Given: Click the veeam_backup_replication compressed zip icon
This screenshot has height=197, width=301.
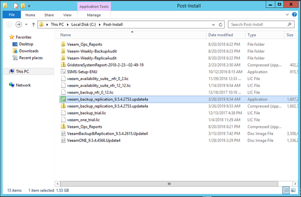Looking at the screenshot, I should pyautogui.click(x=63, y=106).
